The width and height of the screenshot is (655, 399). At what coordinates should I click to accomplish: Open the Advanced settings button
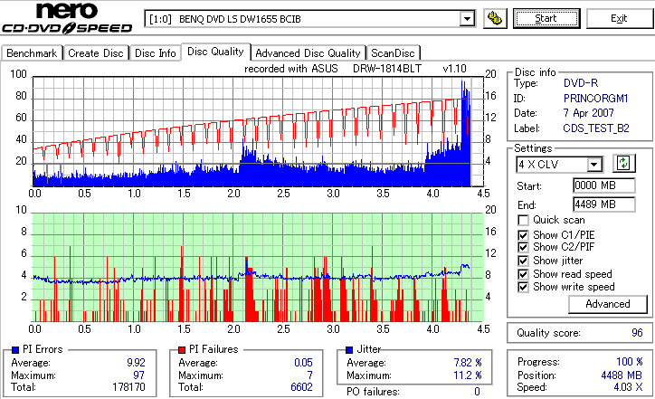[608, 304]
